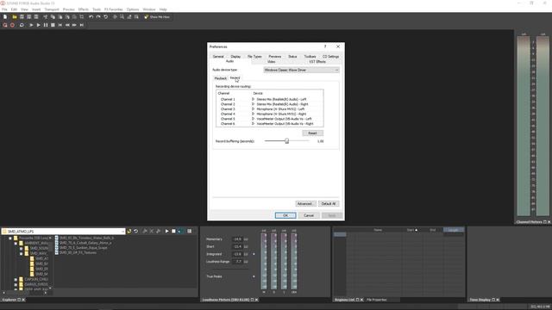Click the Default All button

[x=329, y=204]
